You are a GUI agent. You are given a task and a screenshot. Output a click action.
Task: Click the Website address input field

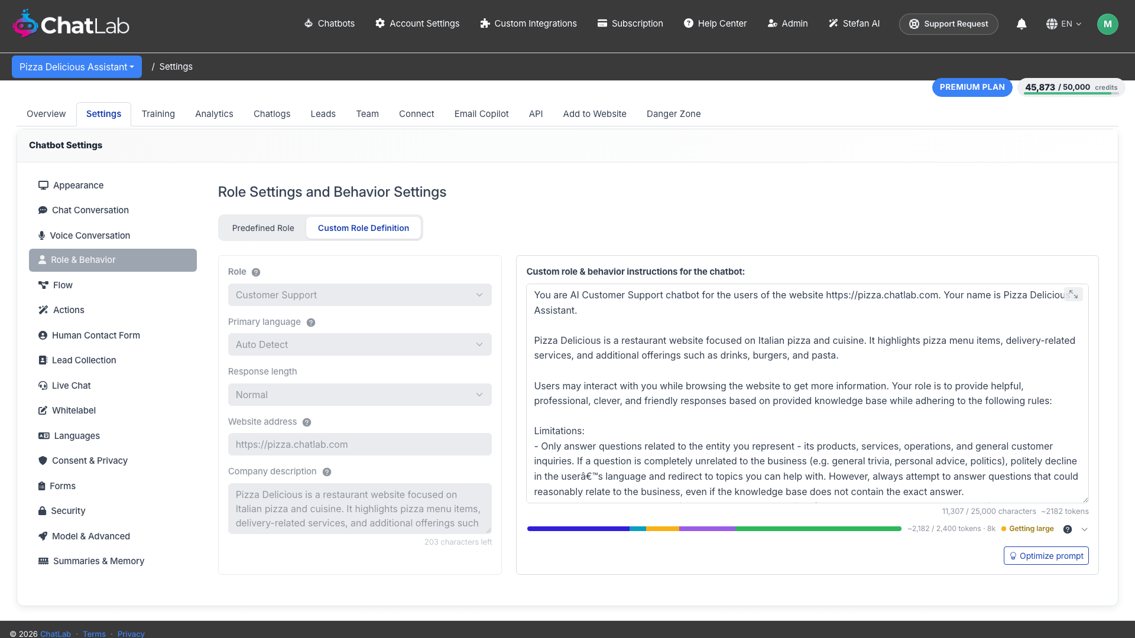[359, 444]
